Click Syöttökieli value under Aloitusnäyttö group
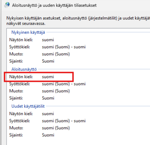The image size is (150, 145). tap(64, 84)
